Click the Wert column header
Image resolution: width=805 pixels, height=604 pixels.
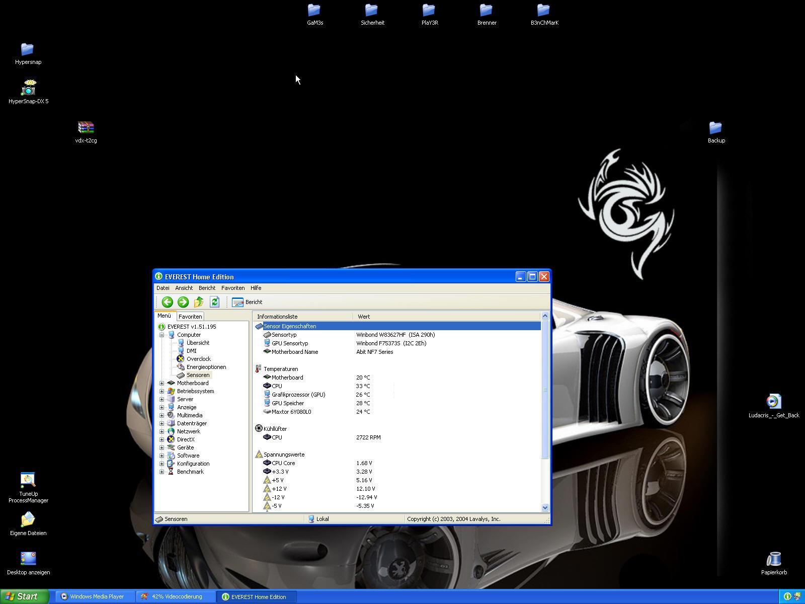tap(447, 317)
